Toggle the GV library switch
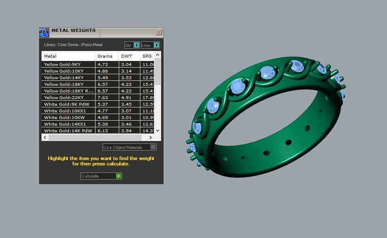This screenshot has height=238, width=387. tap(132, 45)
